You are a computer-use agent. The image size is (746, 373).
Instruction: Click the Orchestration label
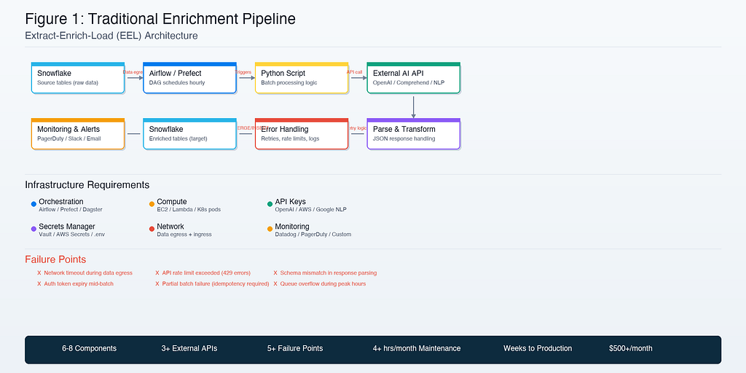[x=61, y=202]
